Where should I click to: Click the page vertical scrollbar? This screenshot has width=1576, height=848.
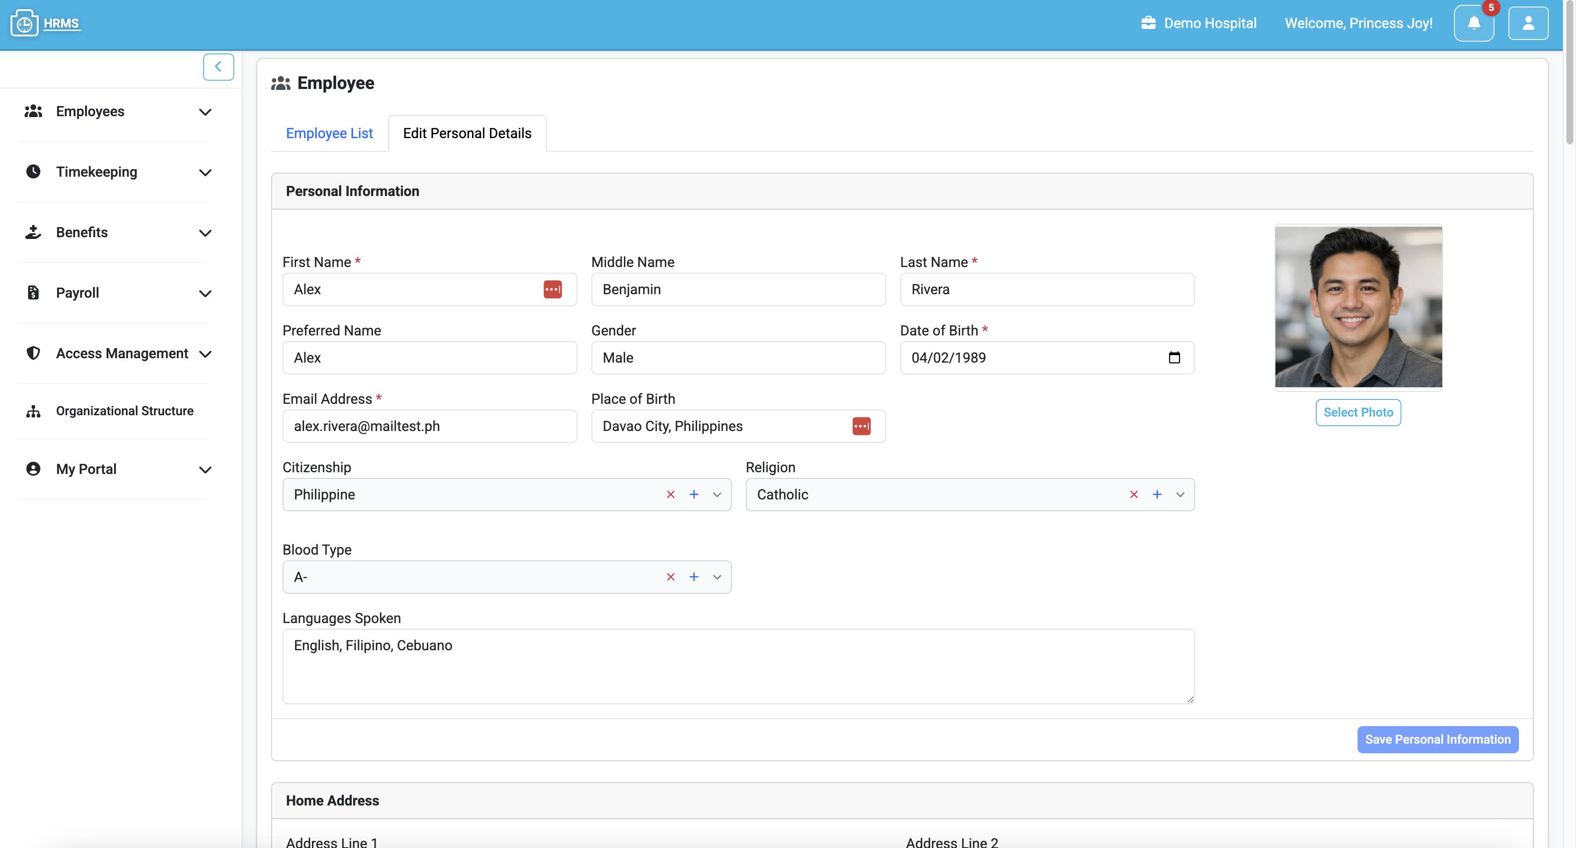coord(1569,73)
